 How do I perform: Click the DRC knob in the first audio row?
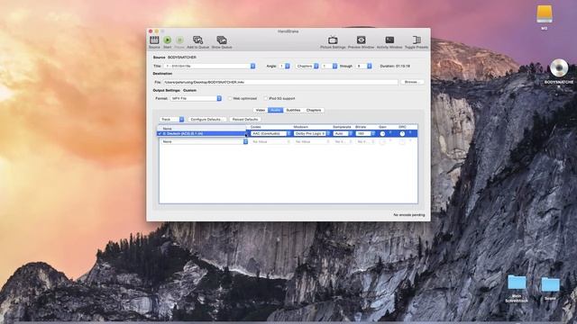403,134
